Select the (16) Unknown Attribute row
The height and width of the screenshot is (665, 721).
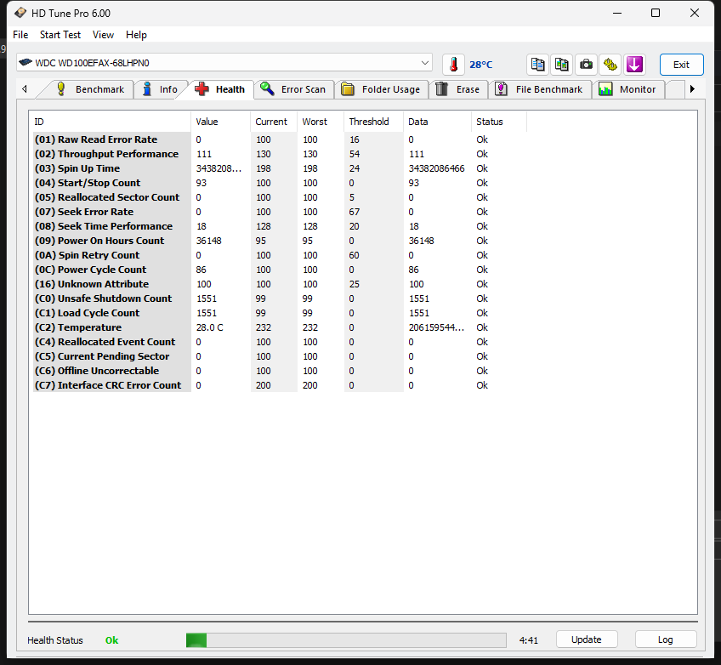[x=278, y=284]
